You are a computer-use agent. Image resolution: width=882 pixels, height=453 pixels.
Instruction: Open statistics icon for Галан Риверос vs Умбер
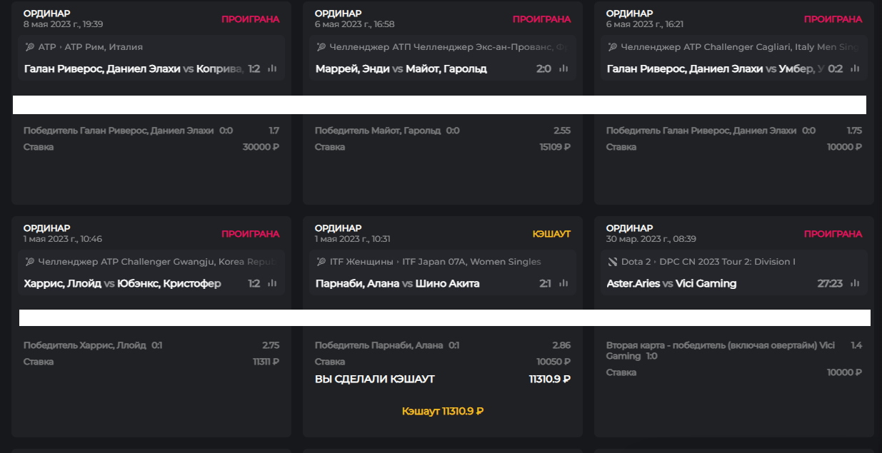pos(855,68)
